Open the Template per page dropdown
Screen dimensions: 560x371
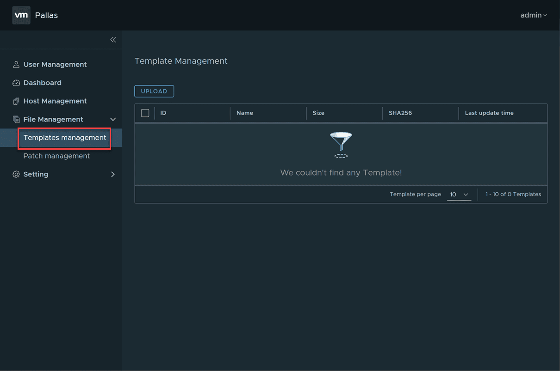tap(459, 195)
